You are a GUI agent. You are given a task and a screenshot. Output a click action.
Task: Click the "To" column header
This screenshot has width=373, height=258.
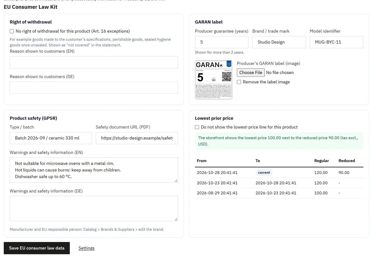tap(258, 161)
